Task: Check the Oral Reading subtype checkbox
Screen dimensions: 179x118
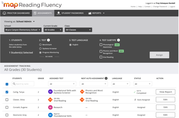Action: 101,57
